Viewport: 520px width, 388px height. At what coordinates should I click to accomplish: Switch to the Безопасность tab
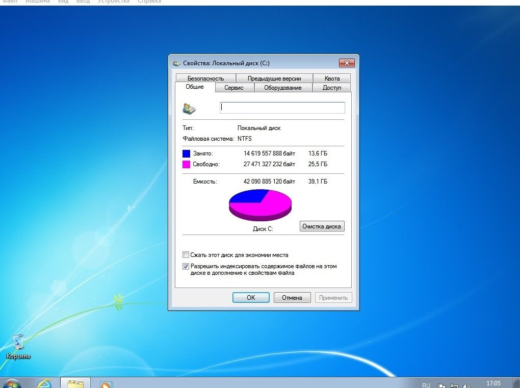point(205,79)
